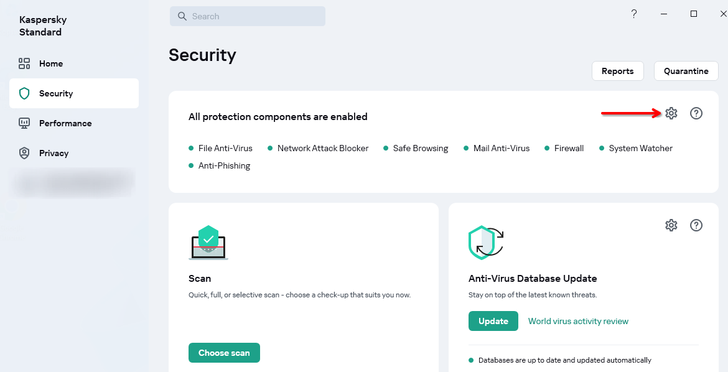728x372 pixels.
Task: Open help for Anti-Virus Database Update
Action: (x=696, y=225)
